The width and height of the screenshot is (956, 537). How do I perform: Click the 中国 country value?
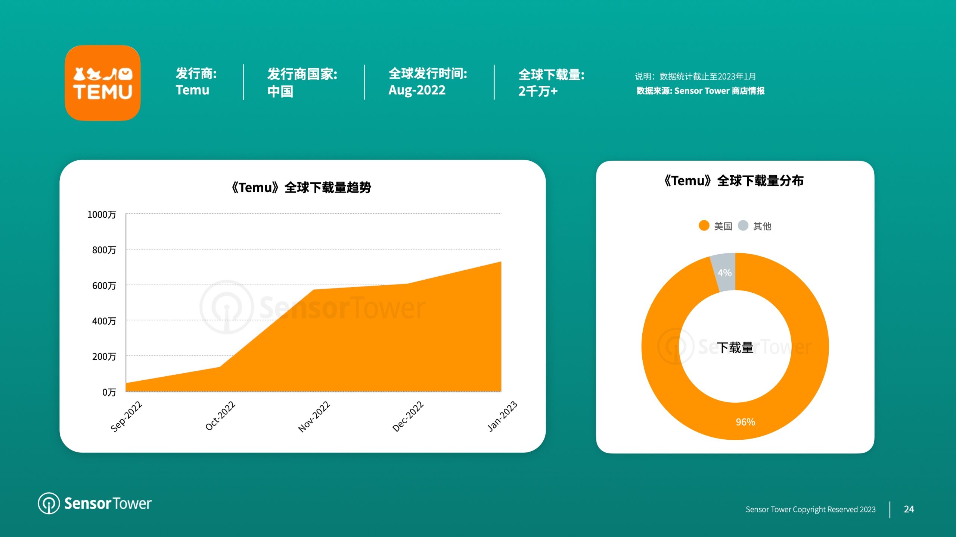280,91
